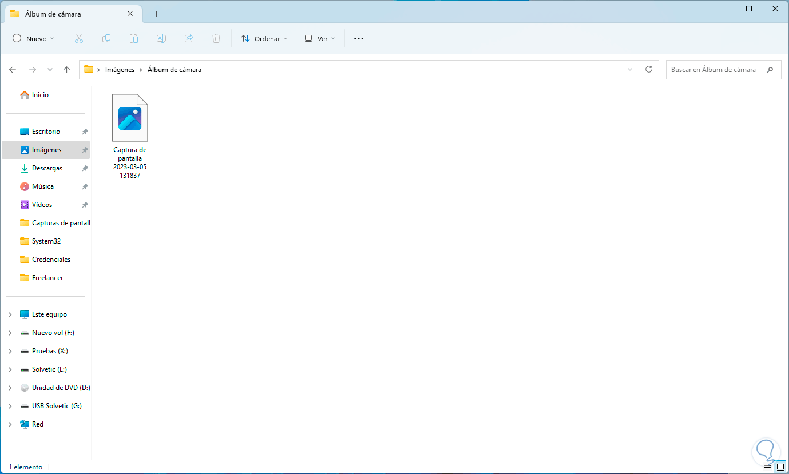Close the Álbum de cámara tab
The image size is (789, 474).
(130, 13)
